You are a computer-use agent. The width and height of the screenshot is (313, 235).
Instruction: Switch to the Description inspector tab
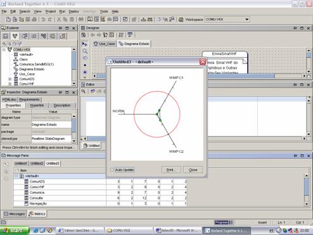click(x=62, y=105)
